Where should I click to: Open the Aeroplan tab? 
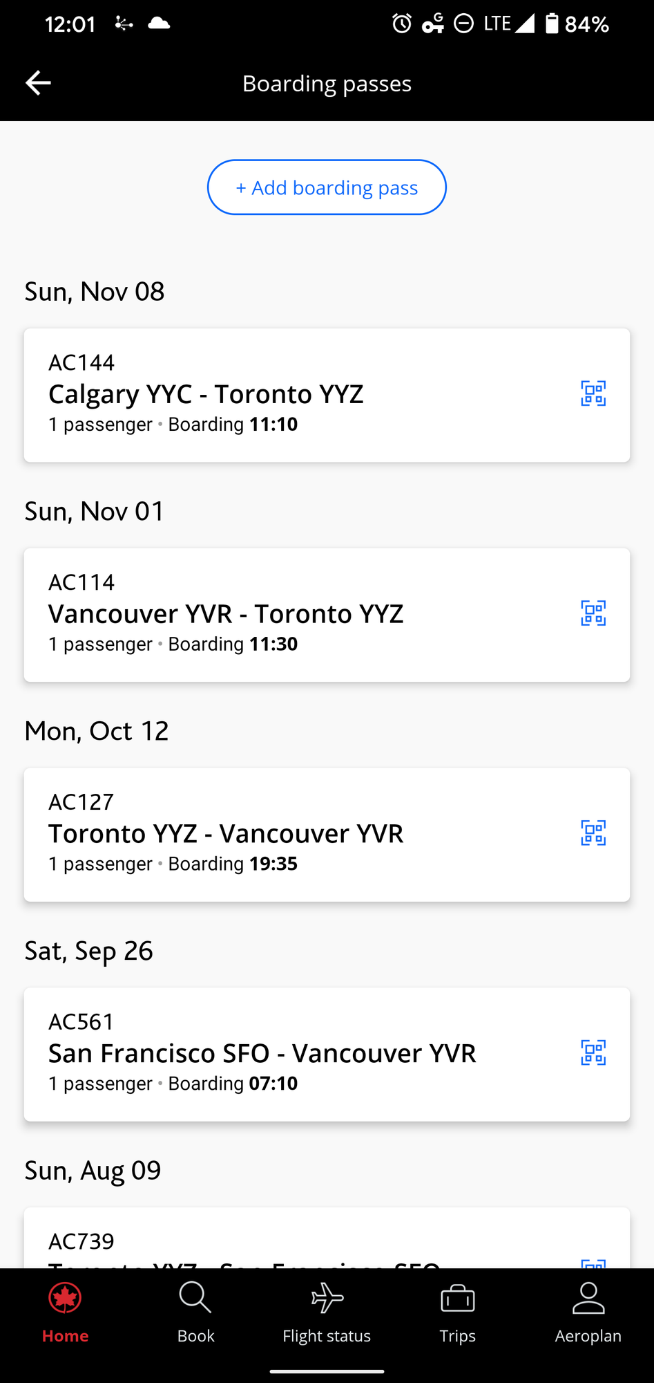coord(588,1312)
